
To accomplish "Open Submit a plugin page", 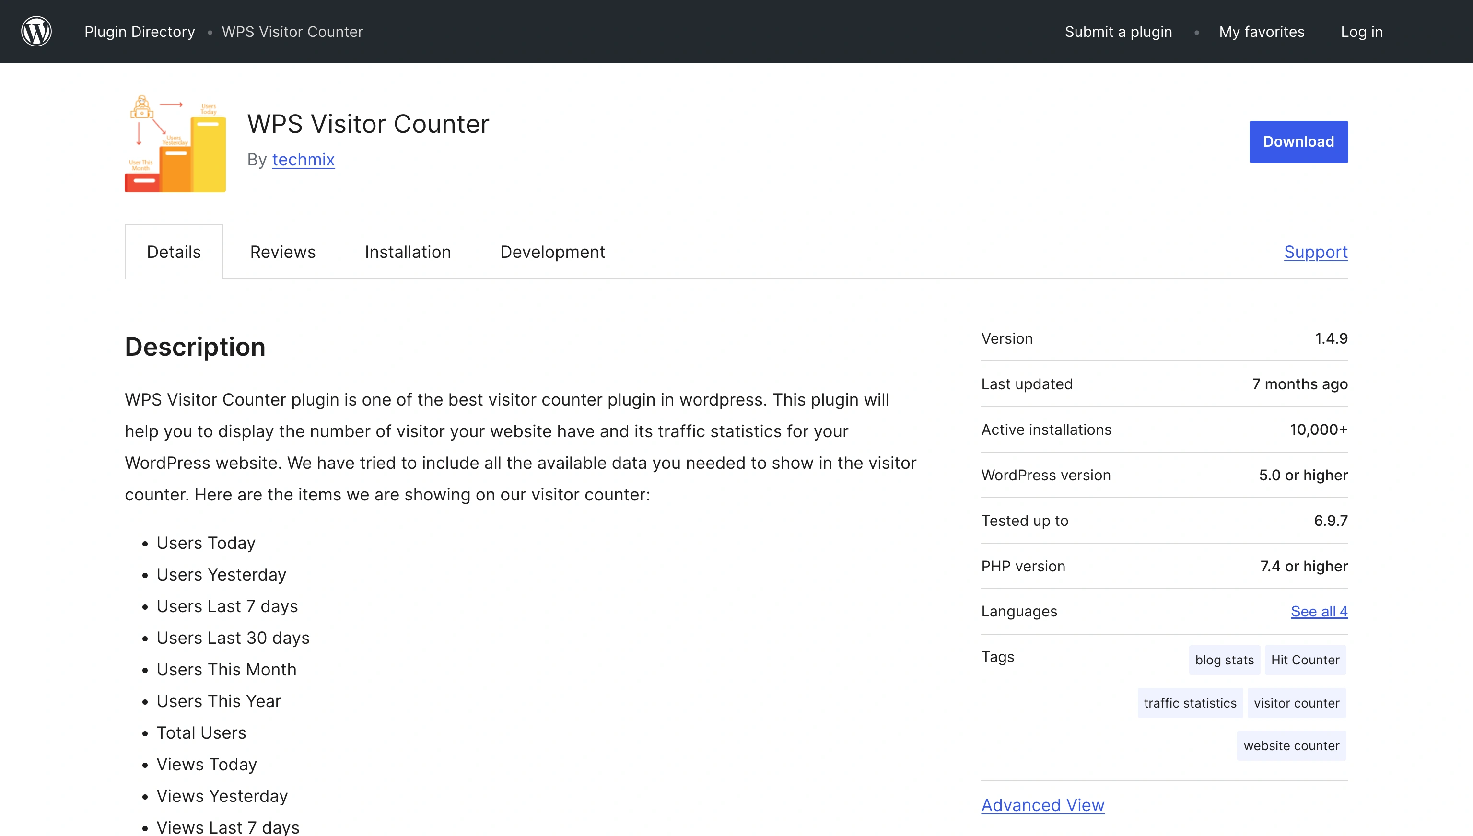I will click(x=1118, y=32).
